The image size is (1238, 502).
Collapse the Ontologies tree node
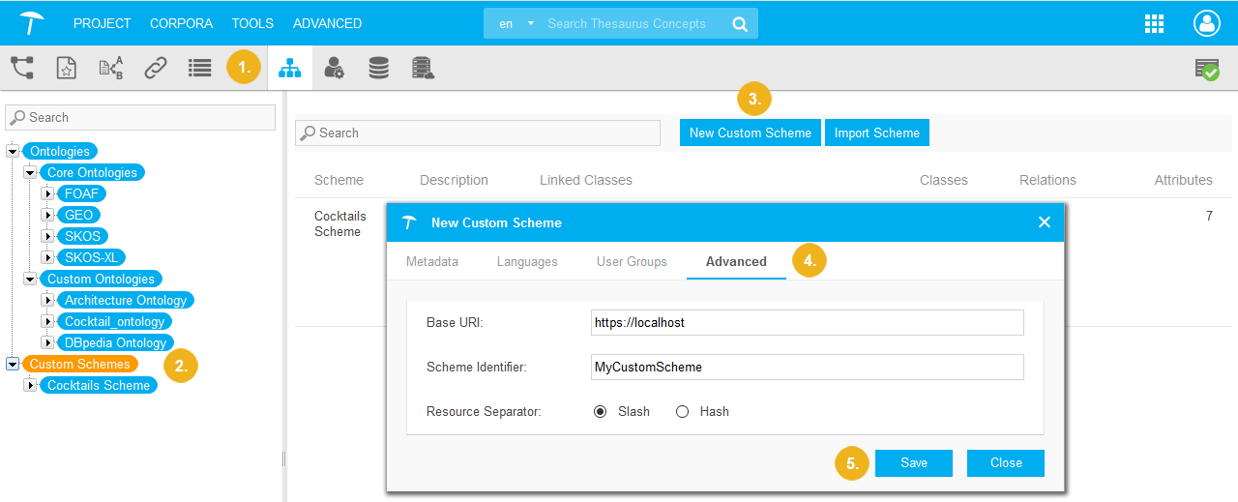[x=13, y=151]
